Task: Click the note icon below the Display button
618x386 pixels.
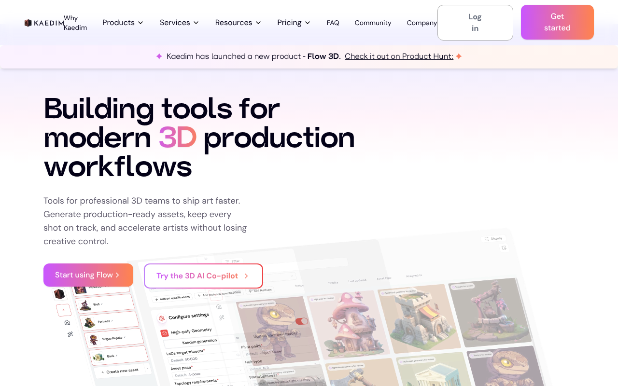Action: point(504,248)
